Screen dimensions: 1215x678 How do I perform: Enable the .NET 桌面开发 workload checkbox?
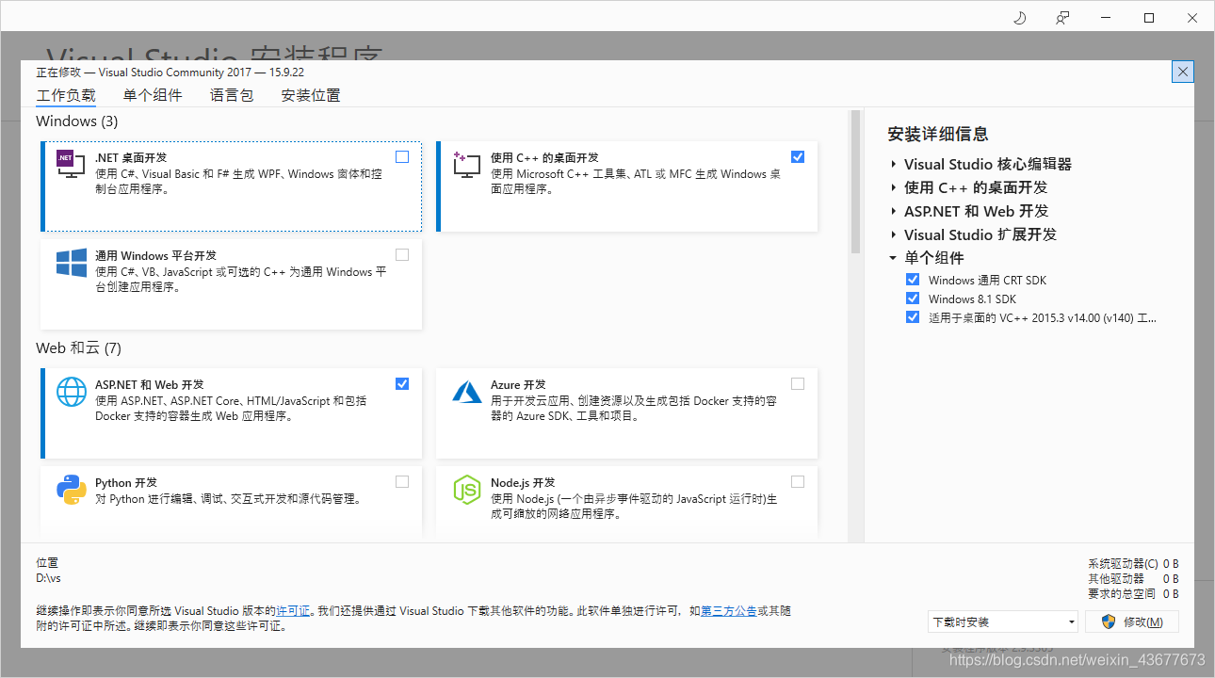pyautogui.click(x=402, y=156)
